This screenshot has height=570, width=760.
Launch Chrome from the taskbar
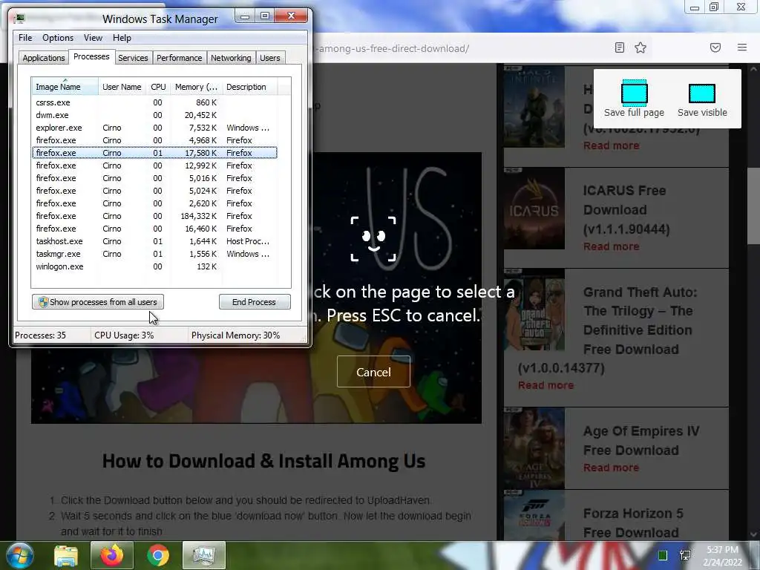pyautogui.click(x=158, y=555)
